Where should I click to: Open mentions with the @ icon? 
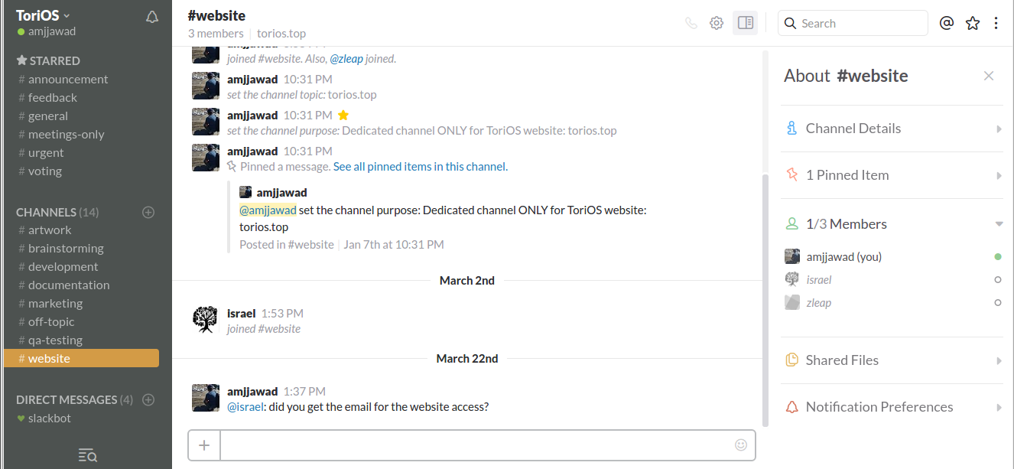[947, 23]
